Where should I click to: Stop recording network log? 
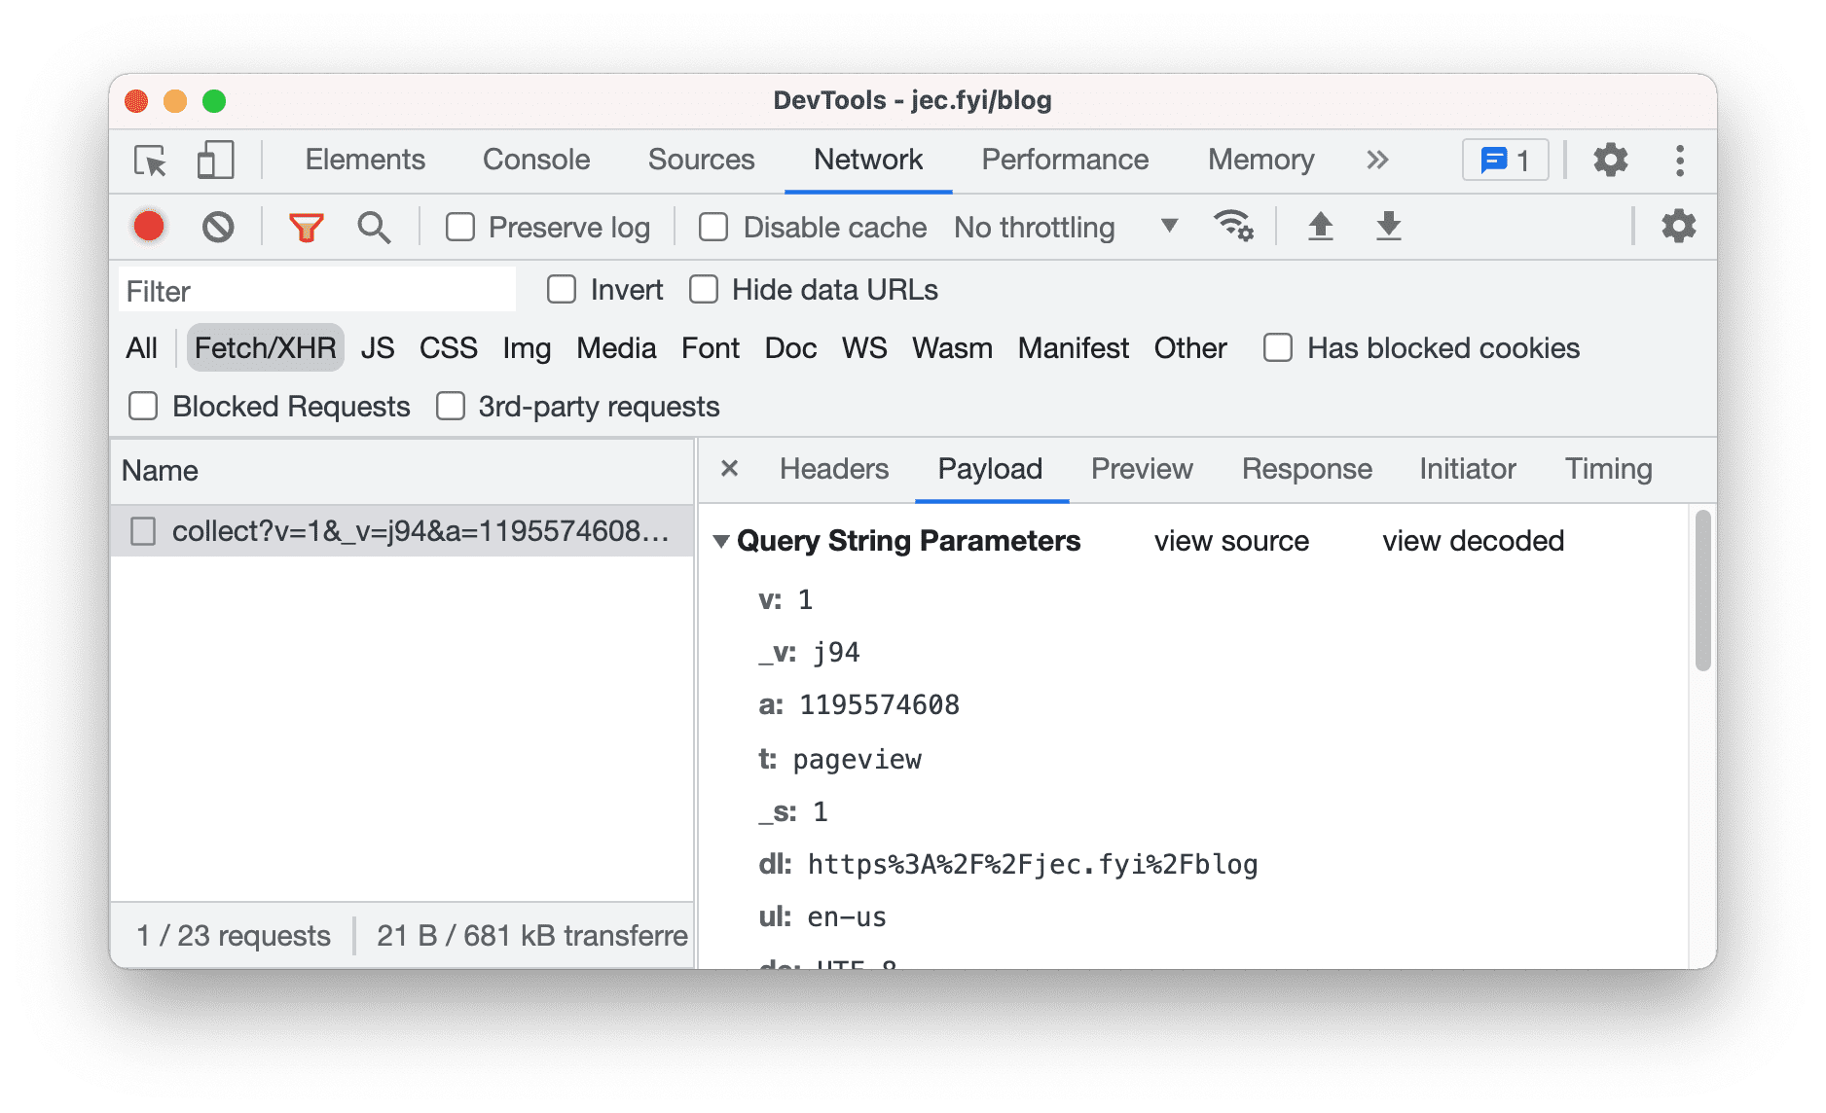click(148, 227)
